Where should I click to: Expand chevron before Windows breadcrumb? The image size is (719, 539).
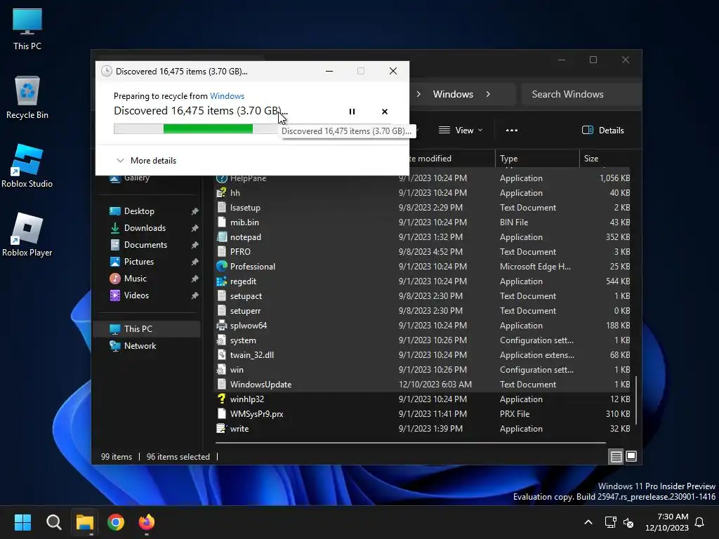(418, 94)
